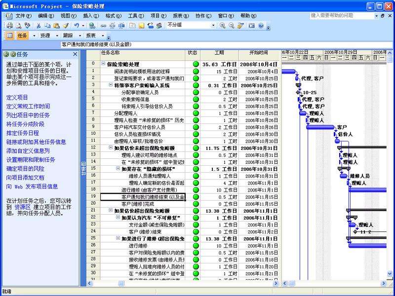
Task: Click the Insert Hyperlink globe icon
Action: (x=92, y=26)
